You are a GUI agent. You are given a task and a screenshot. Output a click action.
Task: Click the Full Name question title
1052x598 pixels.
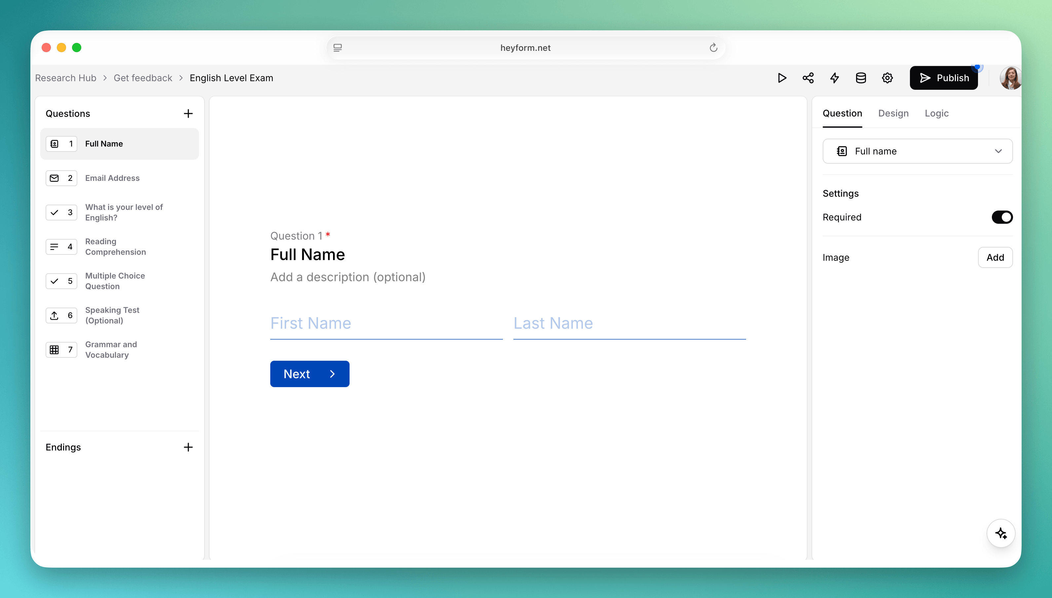308,255
